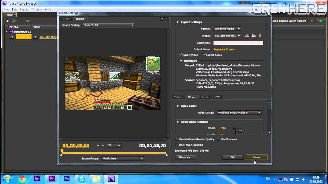The image size is (328, 184).
Task: Click the Adobe Media Encoder taskbar icon
Action: [x=111, y=179]
